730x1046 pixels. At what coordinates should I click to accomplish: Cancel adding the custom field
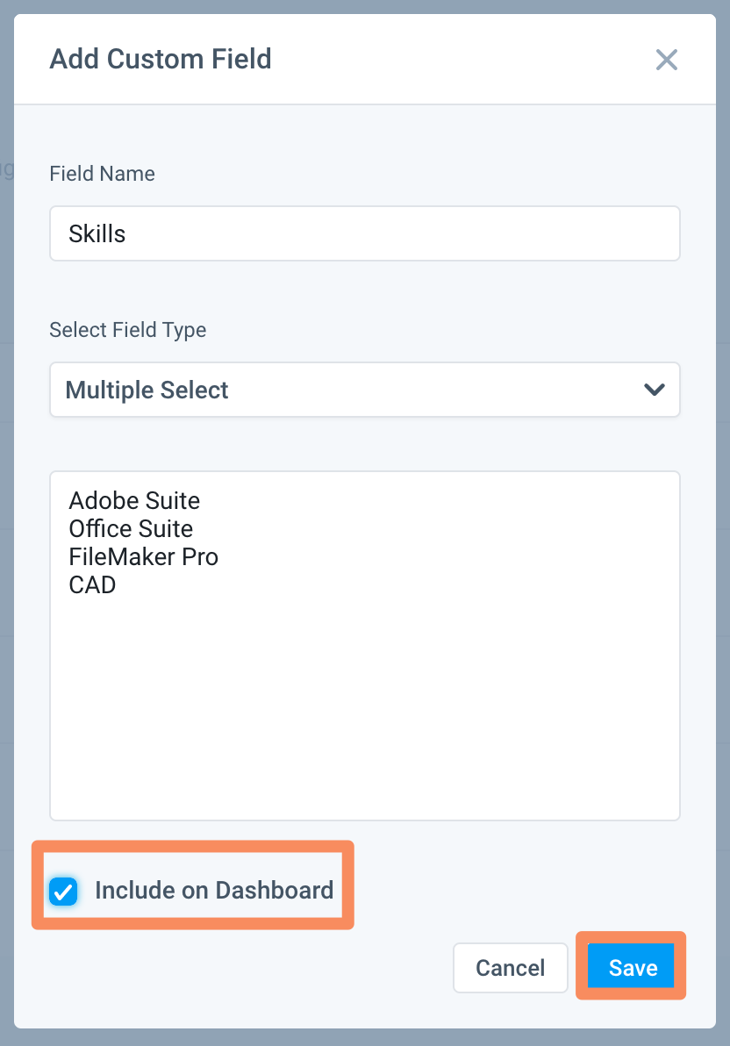click(510, 967)
